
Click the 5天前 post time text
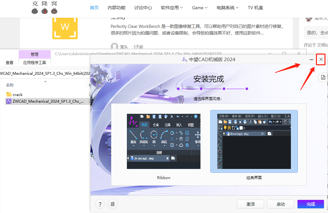click(138, 47)
